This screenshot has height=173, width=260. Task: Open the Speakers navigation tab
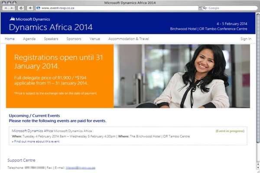51,39
